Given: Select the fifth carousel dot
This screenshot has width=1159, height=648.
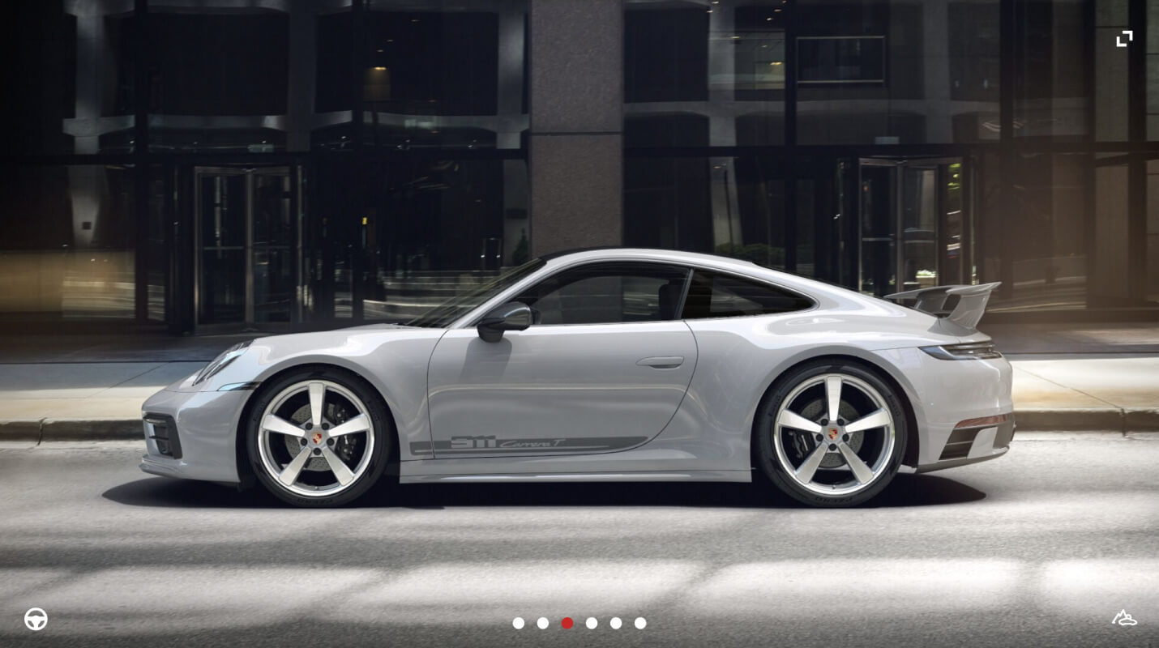Looking at the screenshot, I should pyautogui.click(x=616, y=623).
